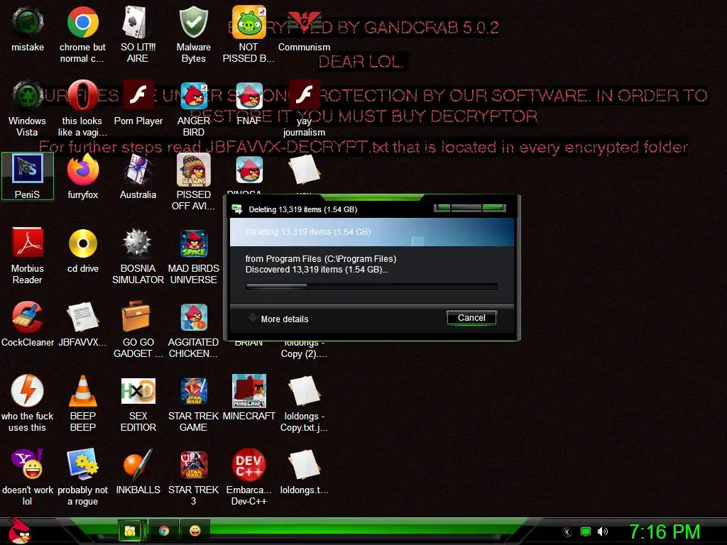Open network tray icon

pyautogui.click(x=586, y=532)
